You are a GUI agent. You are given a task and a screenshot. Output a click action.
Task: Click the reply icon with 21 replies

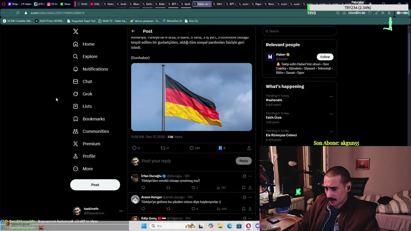(x=134, y=148)
